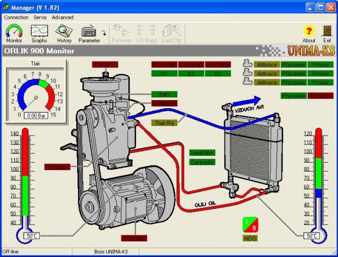338x257 pixels.
Task: Open the Monitor gauge view
Action: (14, 33)
